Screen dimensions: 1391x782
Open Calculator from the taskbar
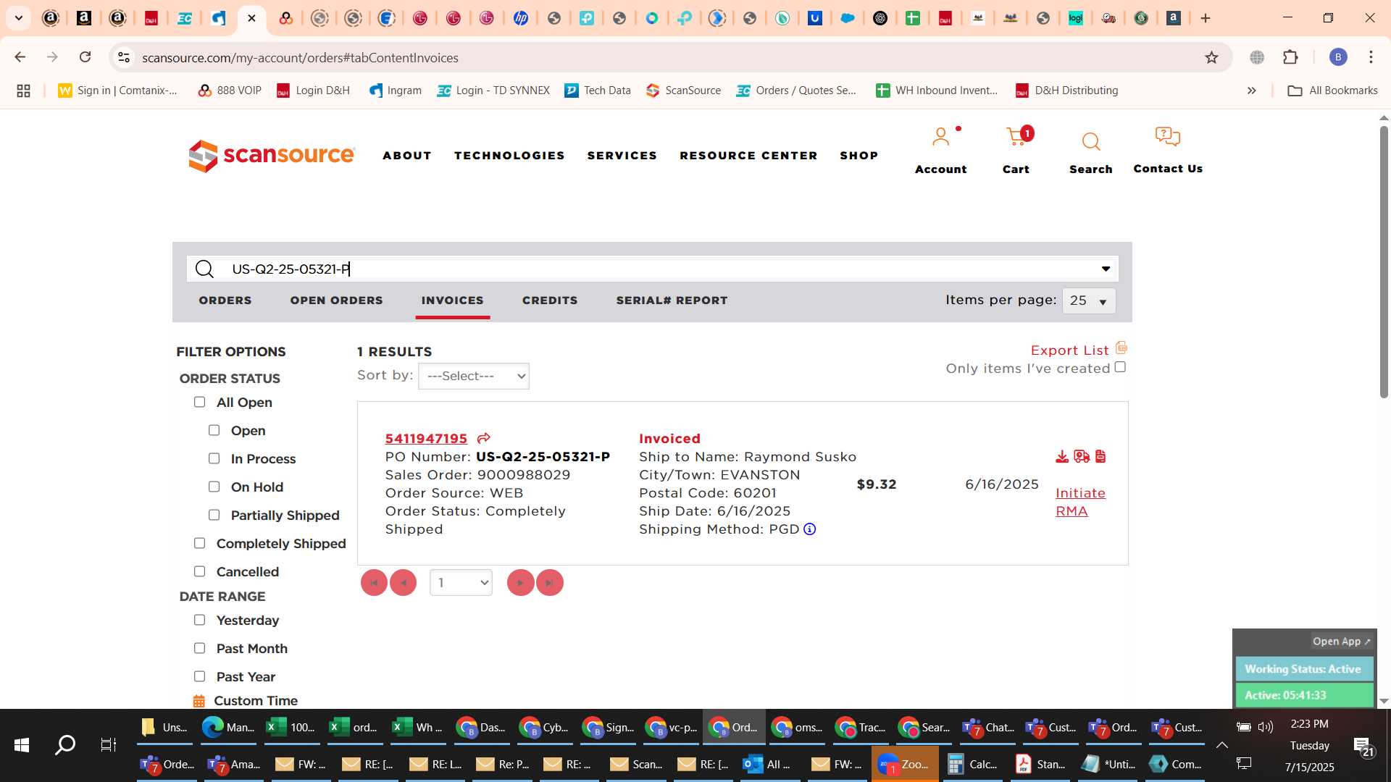tap(972, 764)
